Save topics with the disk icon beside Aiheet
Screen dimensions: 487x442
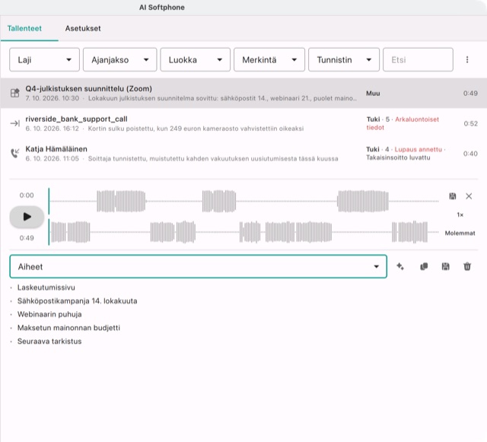point(445,266)
